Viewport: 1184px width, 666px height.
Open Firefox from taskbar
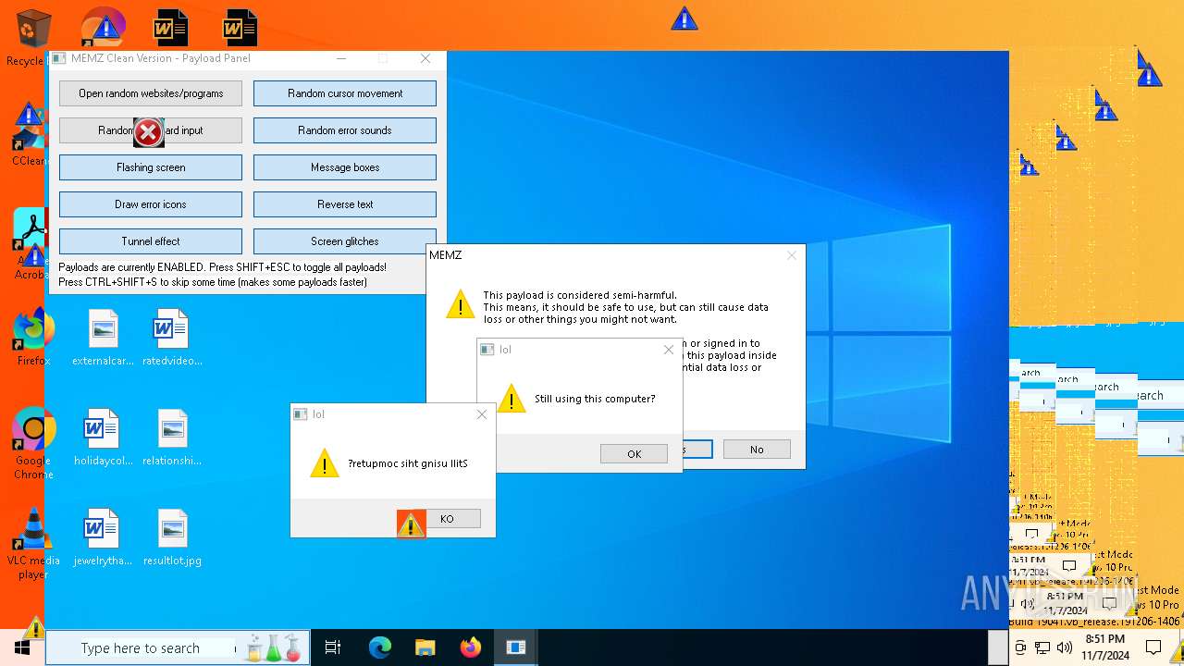pyautogui.click(x=470, y=647)
